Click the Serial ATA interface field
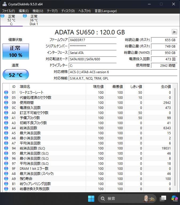 pos(93,53)
